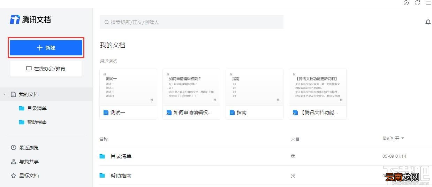
Task: Click the doc icon next to 测试一 title
Action: pyautogui.click(x=106, y=112)
